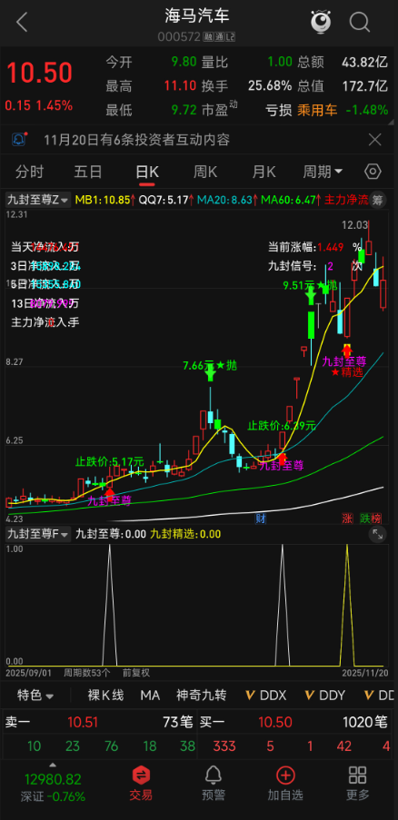Choose the MA indicator
Viewport: 398px width, 820px height.
150,696
